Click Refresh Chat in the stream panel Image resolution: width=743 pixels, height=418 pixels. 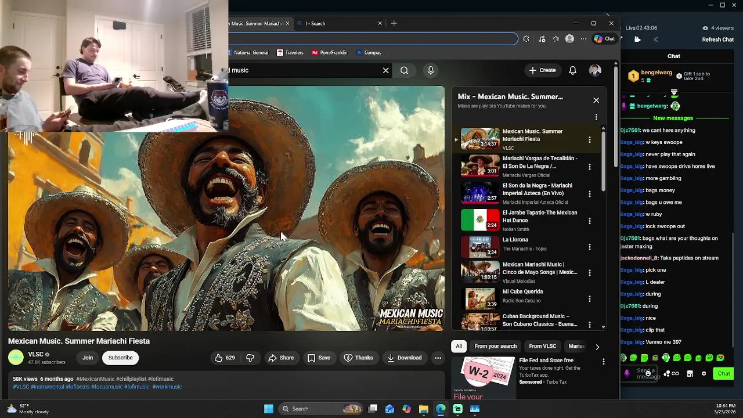[718, 39]
